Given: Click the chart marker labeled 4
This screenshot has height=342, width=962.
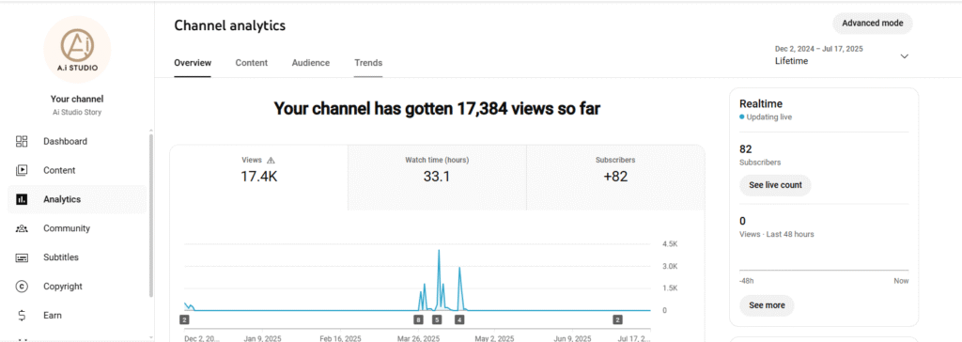Looking at the screenshot, I should click(459, 319).
